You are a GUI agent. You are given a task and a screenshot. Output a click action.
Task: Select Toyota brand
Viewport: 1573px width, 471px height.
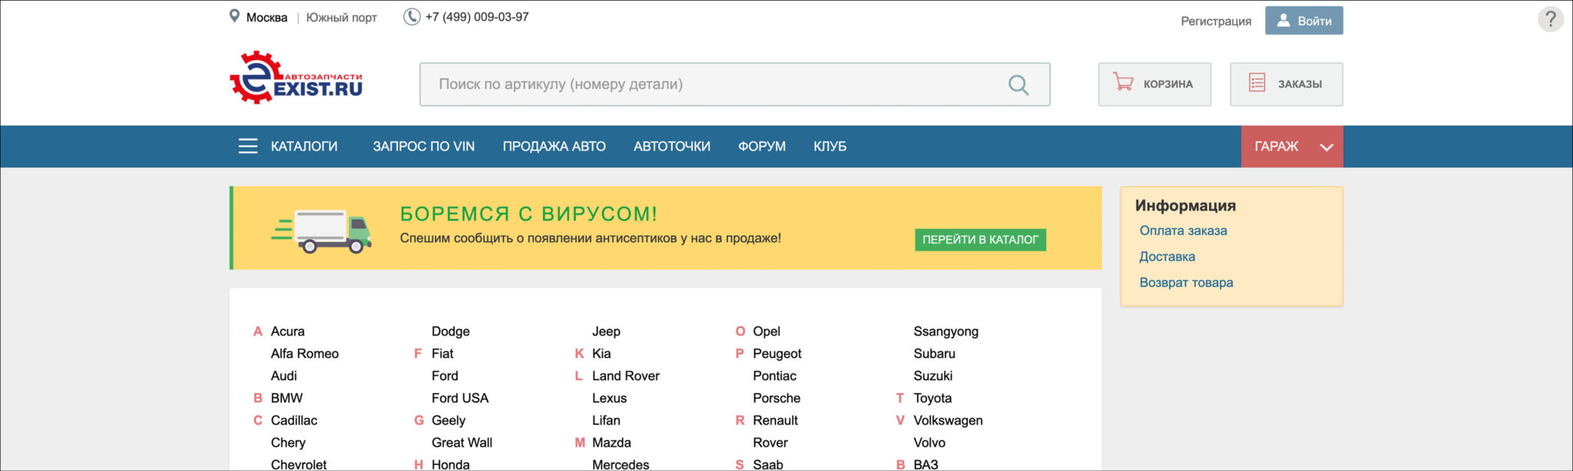932,398
